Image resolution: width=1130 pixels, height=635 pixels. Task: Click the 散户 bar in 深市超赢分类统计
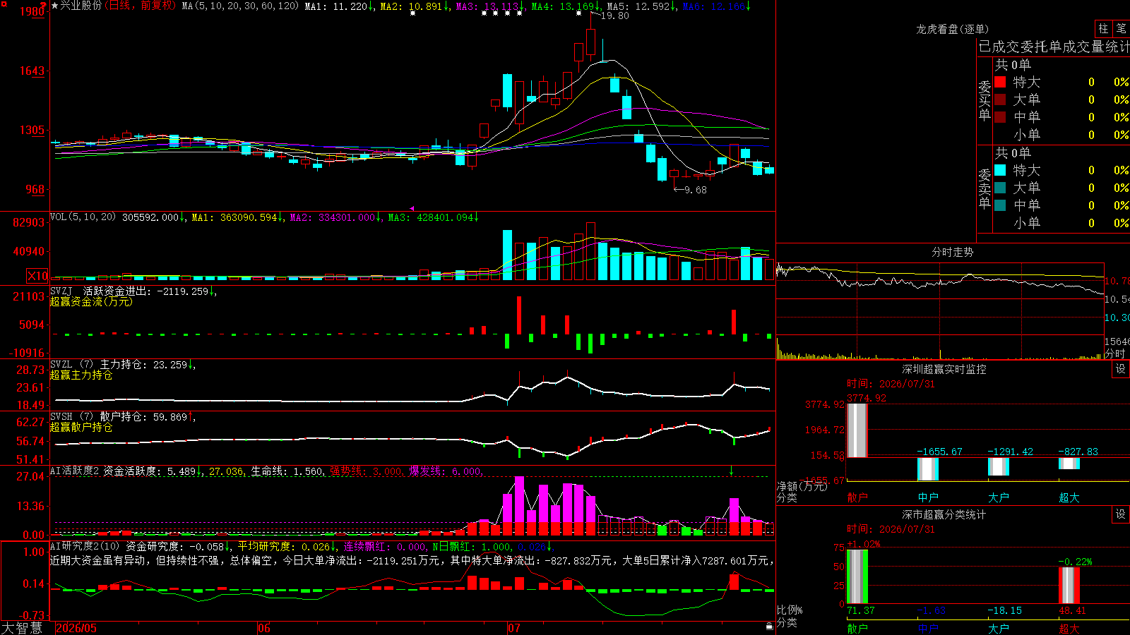point(857,576)
